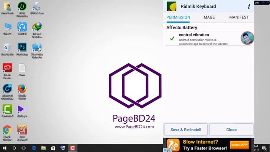Image resolution: width=270 pixels, height=152 pixels.
Task: Click the Close button
Action: [231, 130]
